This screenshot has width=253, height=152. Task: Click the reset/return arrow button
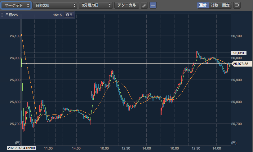click(x=237, y=5)
